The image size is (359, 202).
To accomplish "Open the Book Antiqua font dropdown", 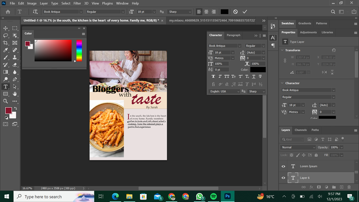I will click(x=80, y=12).
